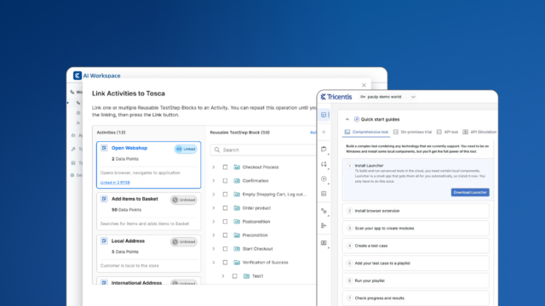Open the Linked in 2 RTSB link
The width and height of the screenshot is (545, 306).
click(115, 183)
